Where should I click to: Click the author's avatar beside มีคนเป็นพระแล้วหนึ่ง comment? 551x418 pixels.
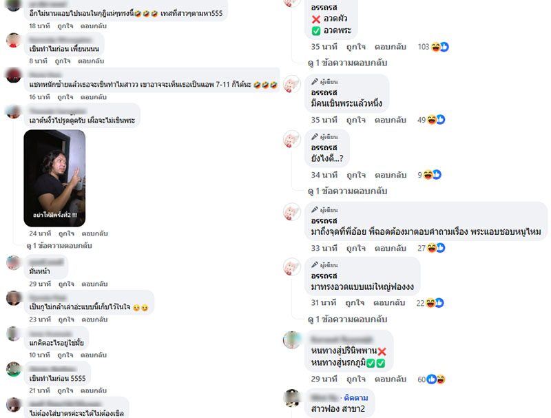(x=291, y=84)
